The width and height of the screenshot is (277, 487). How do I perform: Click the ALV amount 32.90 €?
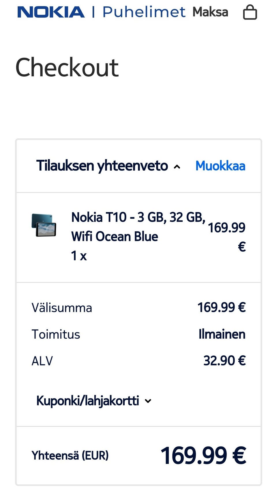224,361
